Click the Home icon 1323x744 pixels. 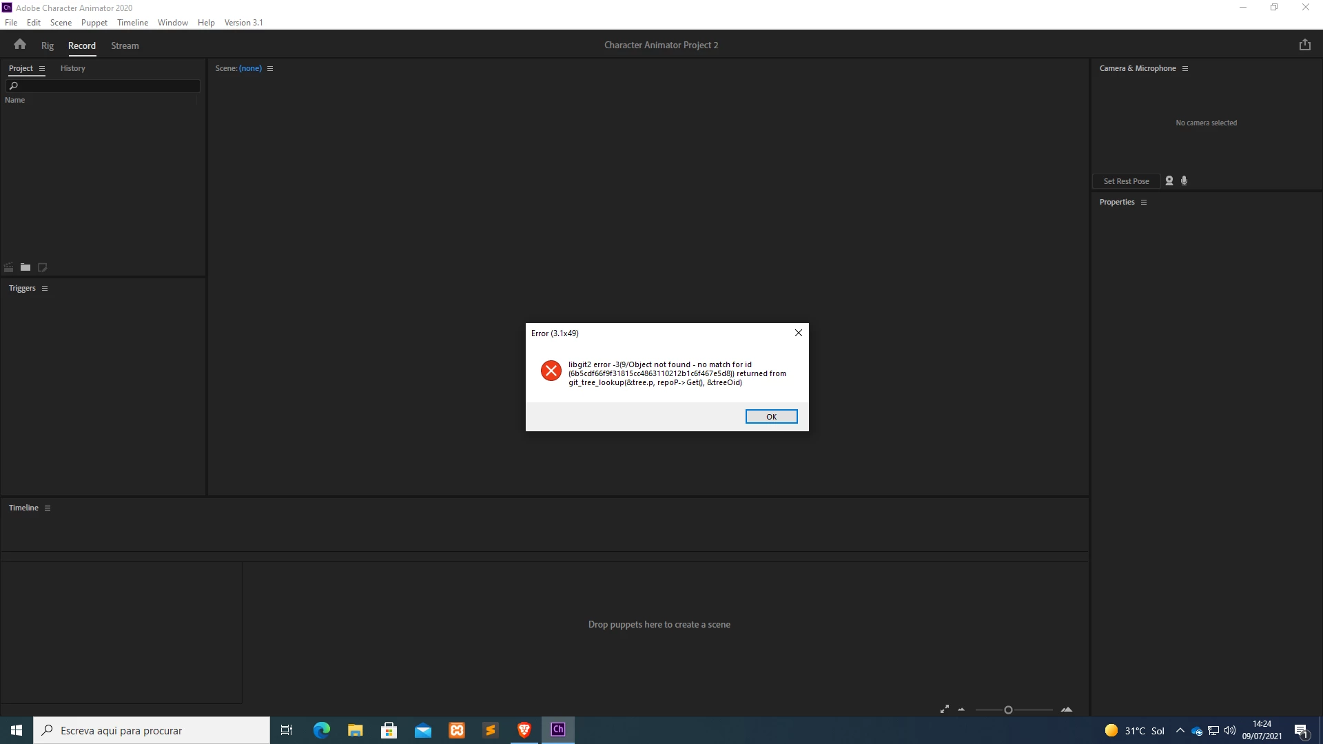[20, 45]
